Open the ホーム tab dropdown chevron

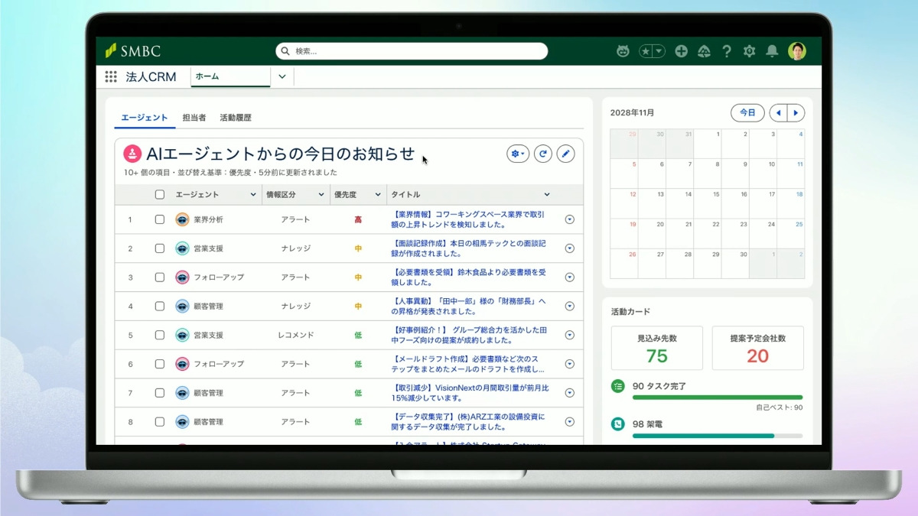tap(282, 76)
